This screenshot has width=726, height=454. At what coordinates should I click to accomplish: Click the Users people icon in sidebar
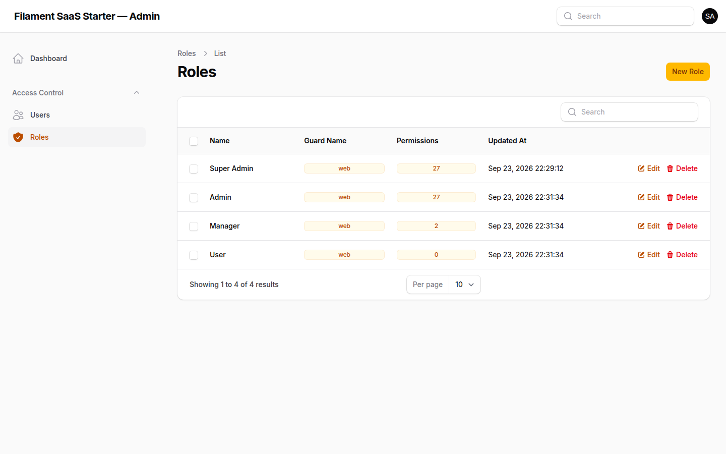point(18,115)
